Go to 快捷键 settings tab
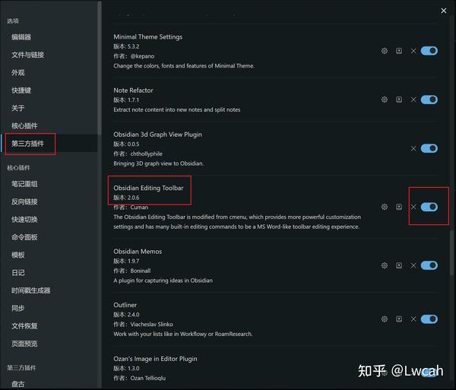The width and height of the screenshot is (456, 390). click(x=21, y=90)
